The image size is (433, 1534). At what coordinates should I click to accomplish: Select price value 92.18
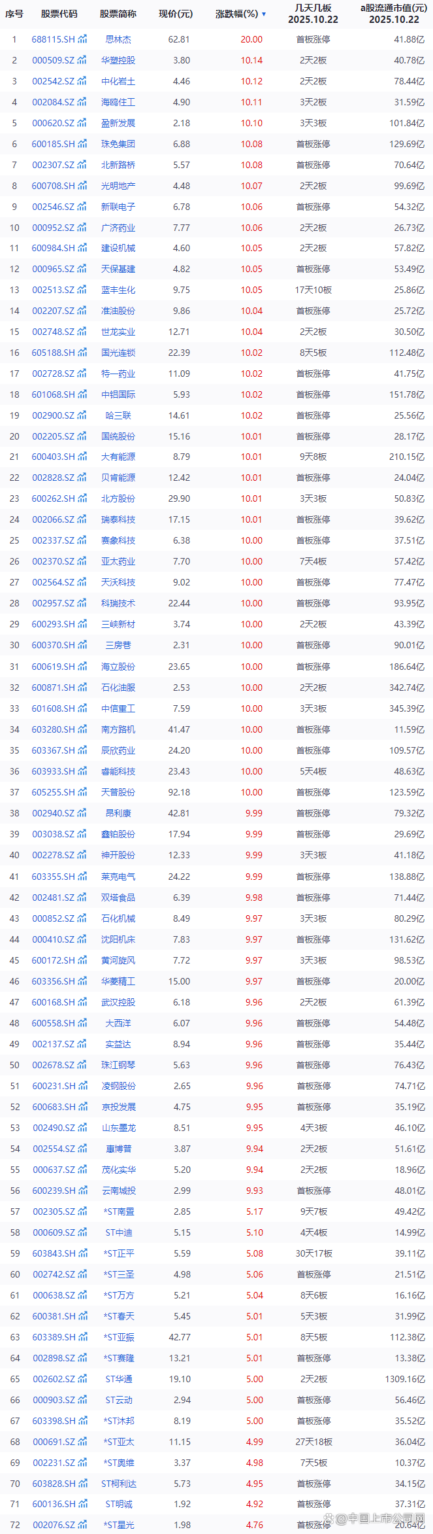tap(179, 792)
